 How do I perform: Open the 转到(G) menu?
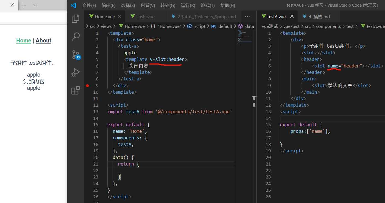[x=168, y=5]
